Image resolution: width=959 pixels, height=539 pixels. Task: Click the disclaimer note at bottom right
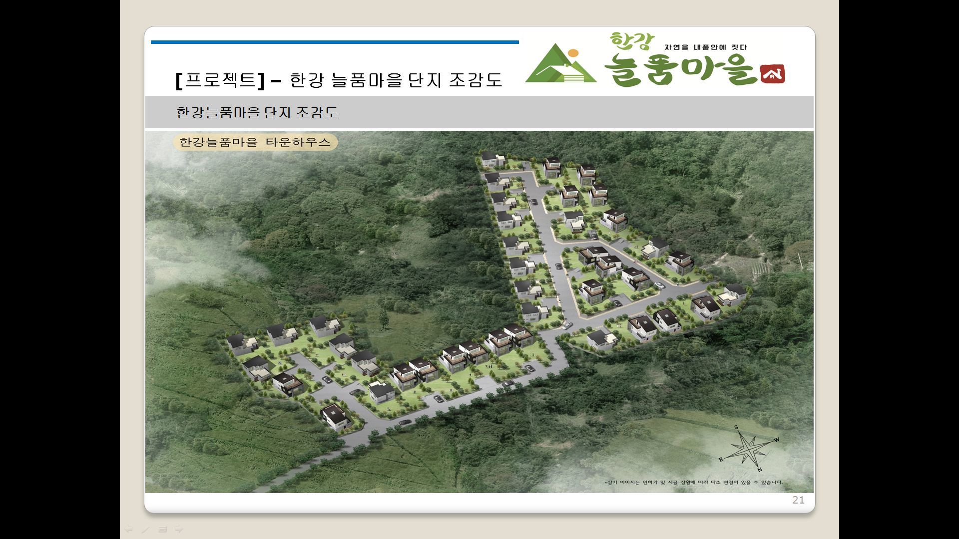[x=694, y=482]
